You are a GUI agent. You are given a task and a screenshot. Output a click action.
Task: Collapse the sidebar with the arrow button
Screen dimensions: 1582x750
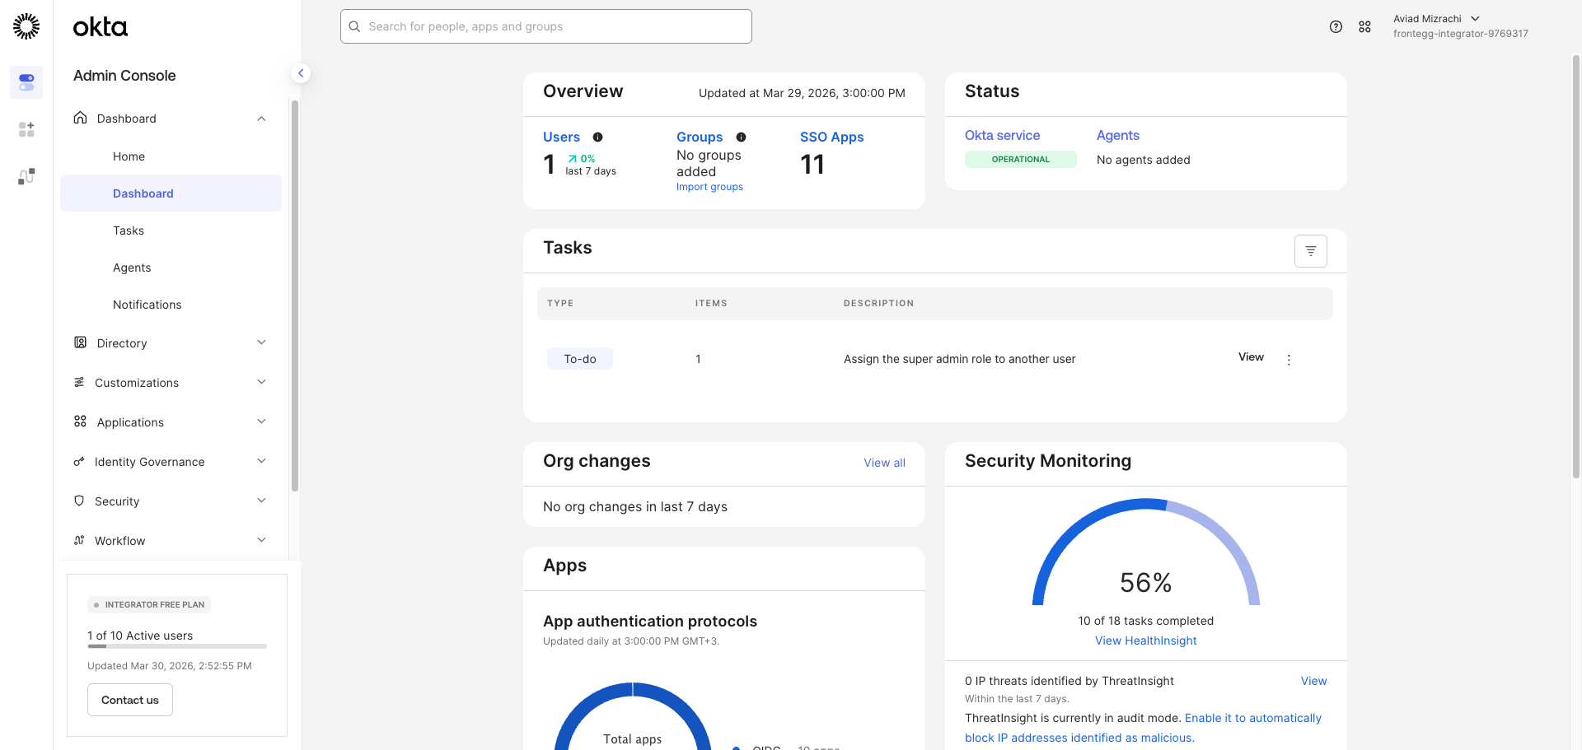(301, 73)
